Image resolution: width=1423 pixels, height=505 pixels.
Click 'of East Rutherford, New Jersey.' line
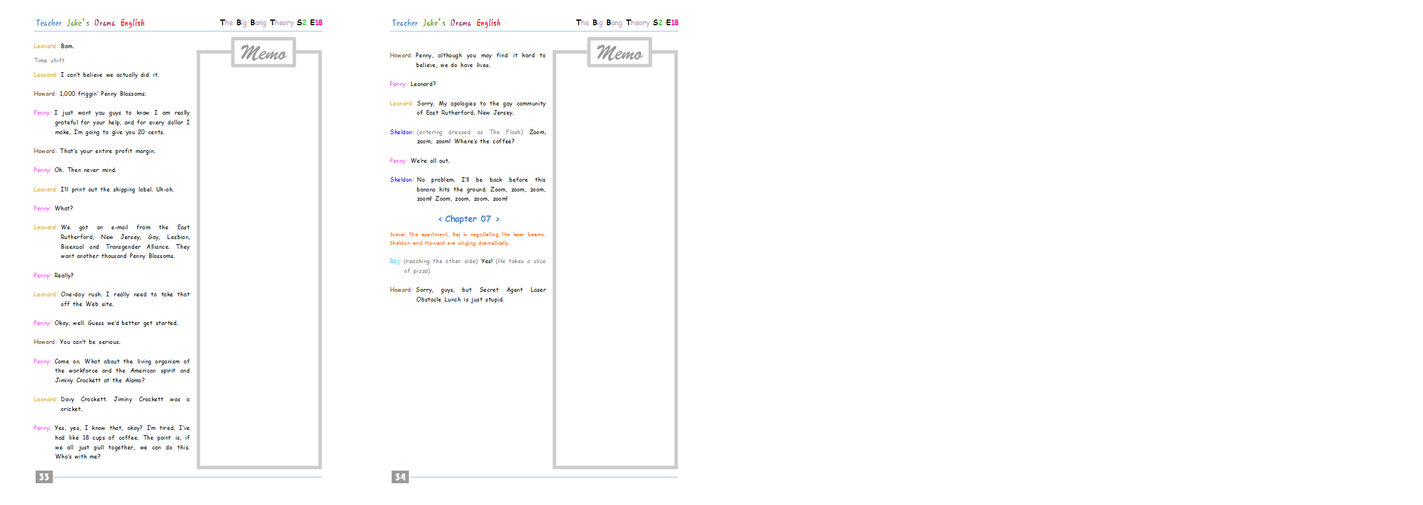point(465,113)
